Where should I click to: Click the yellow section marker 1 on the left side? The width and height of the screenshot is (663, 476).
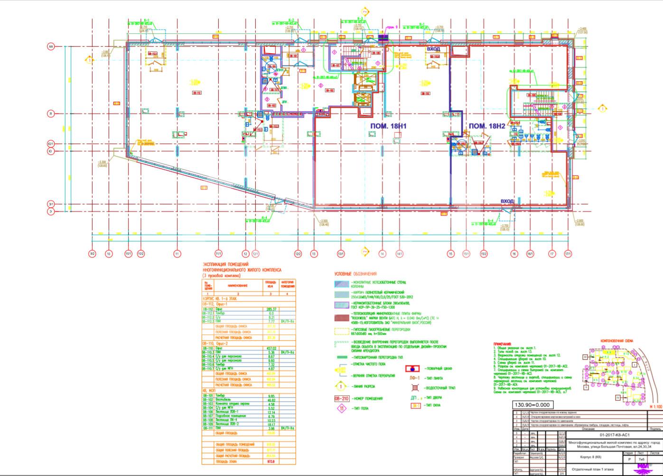point(89,60)
